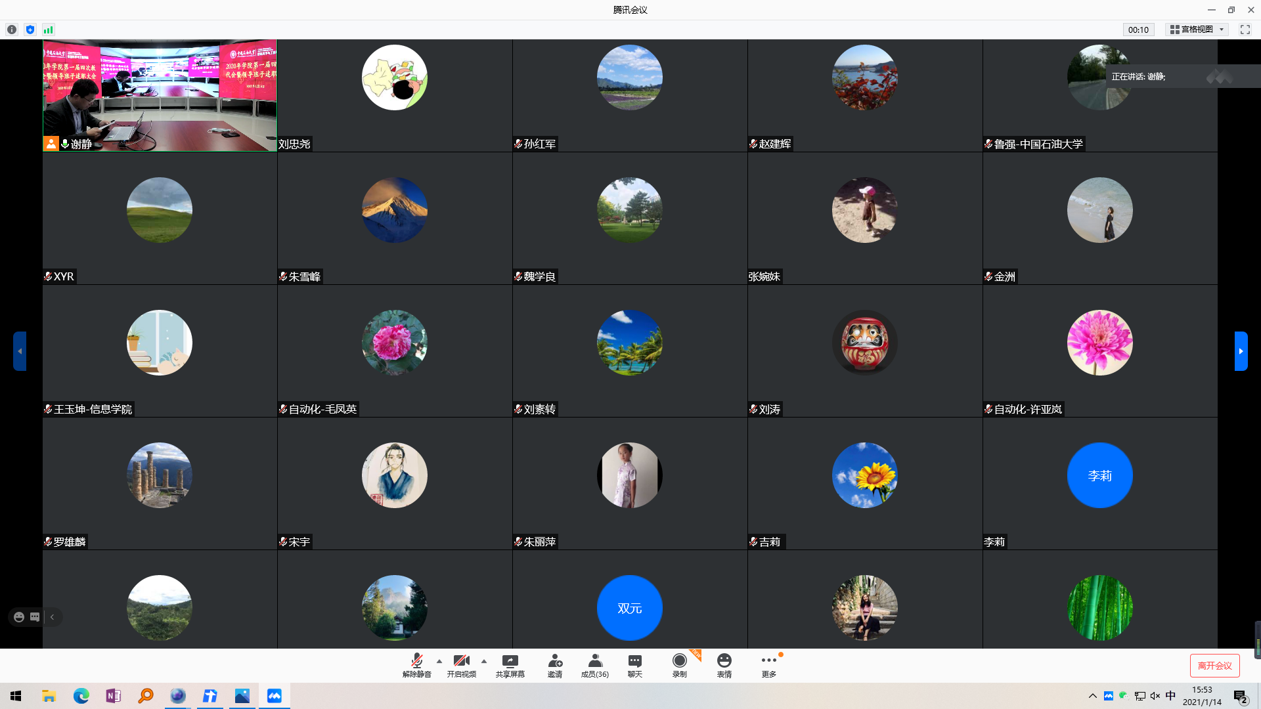The image size is (1261, 709).
Task: Unmute microphone (解除静音)
Action: [x=416, y=665]
